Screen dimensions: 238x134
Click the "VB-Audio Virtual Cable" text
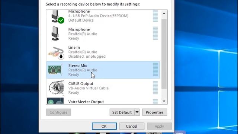point(89,88)
